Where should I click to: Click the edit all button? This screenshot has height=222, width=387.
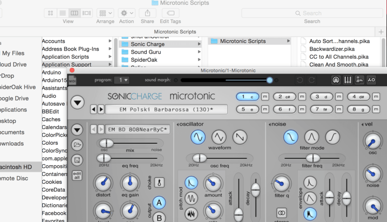point(77,175)
